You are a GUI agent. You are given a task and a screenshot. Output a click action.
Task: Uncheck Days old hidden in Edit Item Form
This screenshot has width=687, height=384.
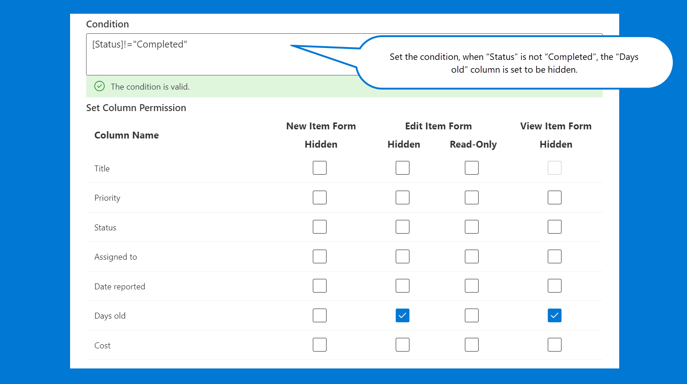(403, 315)
